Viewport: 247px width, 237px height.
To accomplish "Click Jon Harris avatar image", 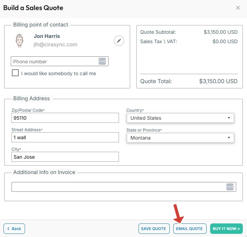I will (19, 40).
